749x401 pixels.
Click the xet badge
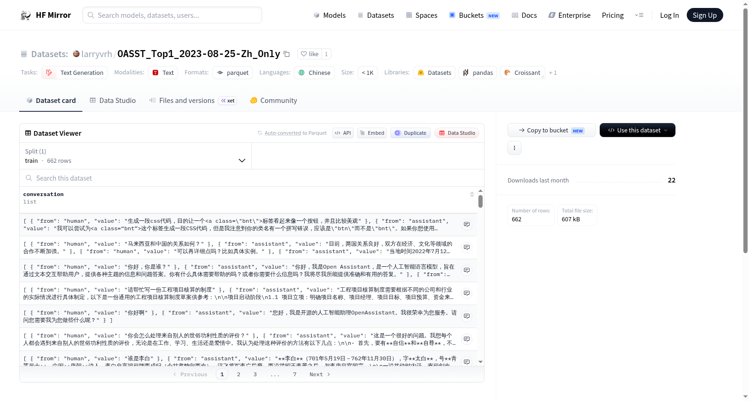(228, 101)
